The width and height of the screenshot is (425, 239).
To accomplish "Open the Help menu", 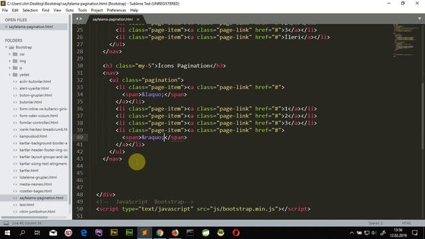I will pos(134,11).
